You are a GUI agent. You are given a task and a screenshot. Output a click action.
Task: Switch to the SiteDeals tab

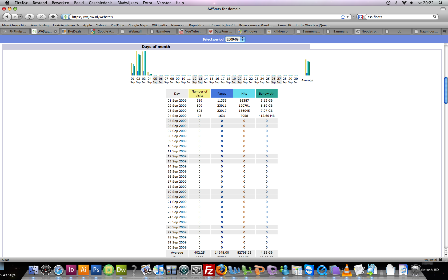tap(74, 31)
